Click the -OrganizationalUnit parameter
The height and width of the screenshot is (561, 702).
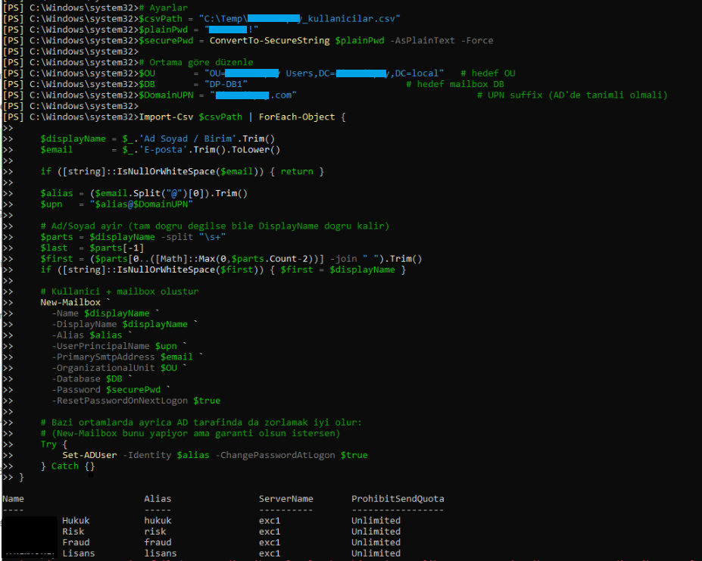tap(103, 368)
